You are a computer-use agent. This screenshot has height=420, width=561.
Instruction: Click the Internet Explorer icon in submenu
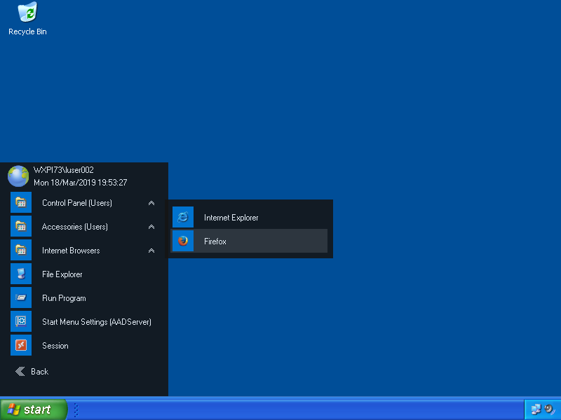[x=183, y=218]
